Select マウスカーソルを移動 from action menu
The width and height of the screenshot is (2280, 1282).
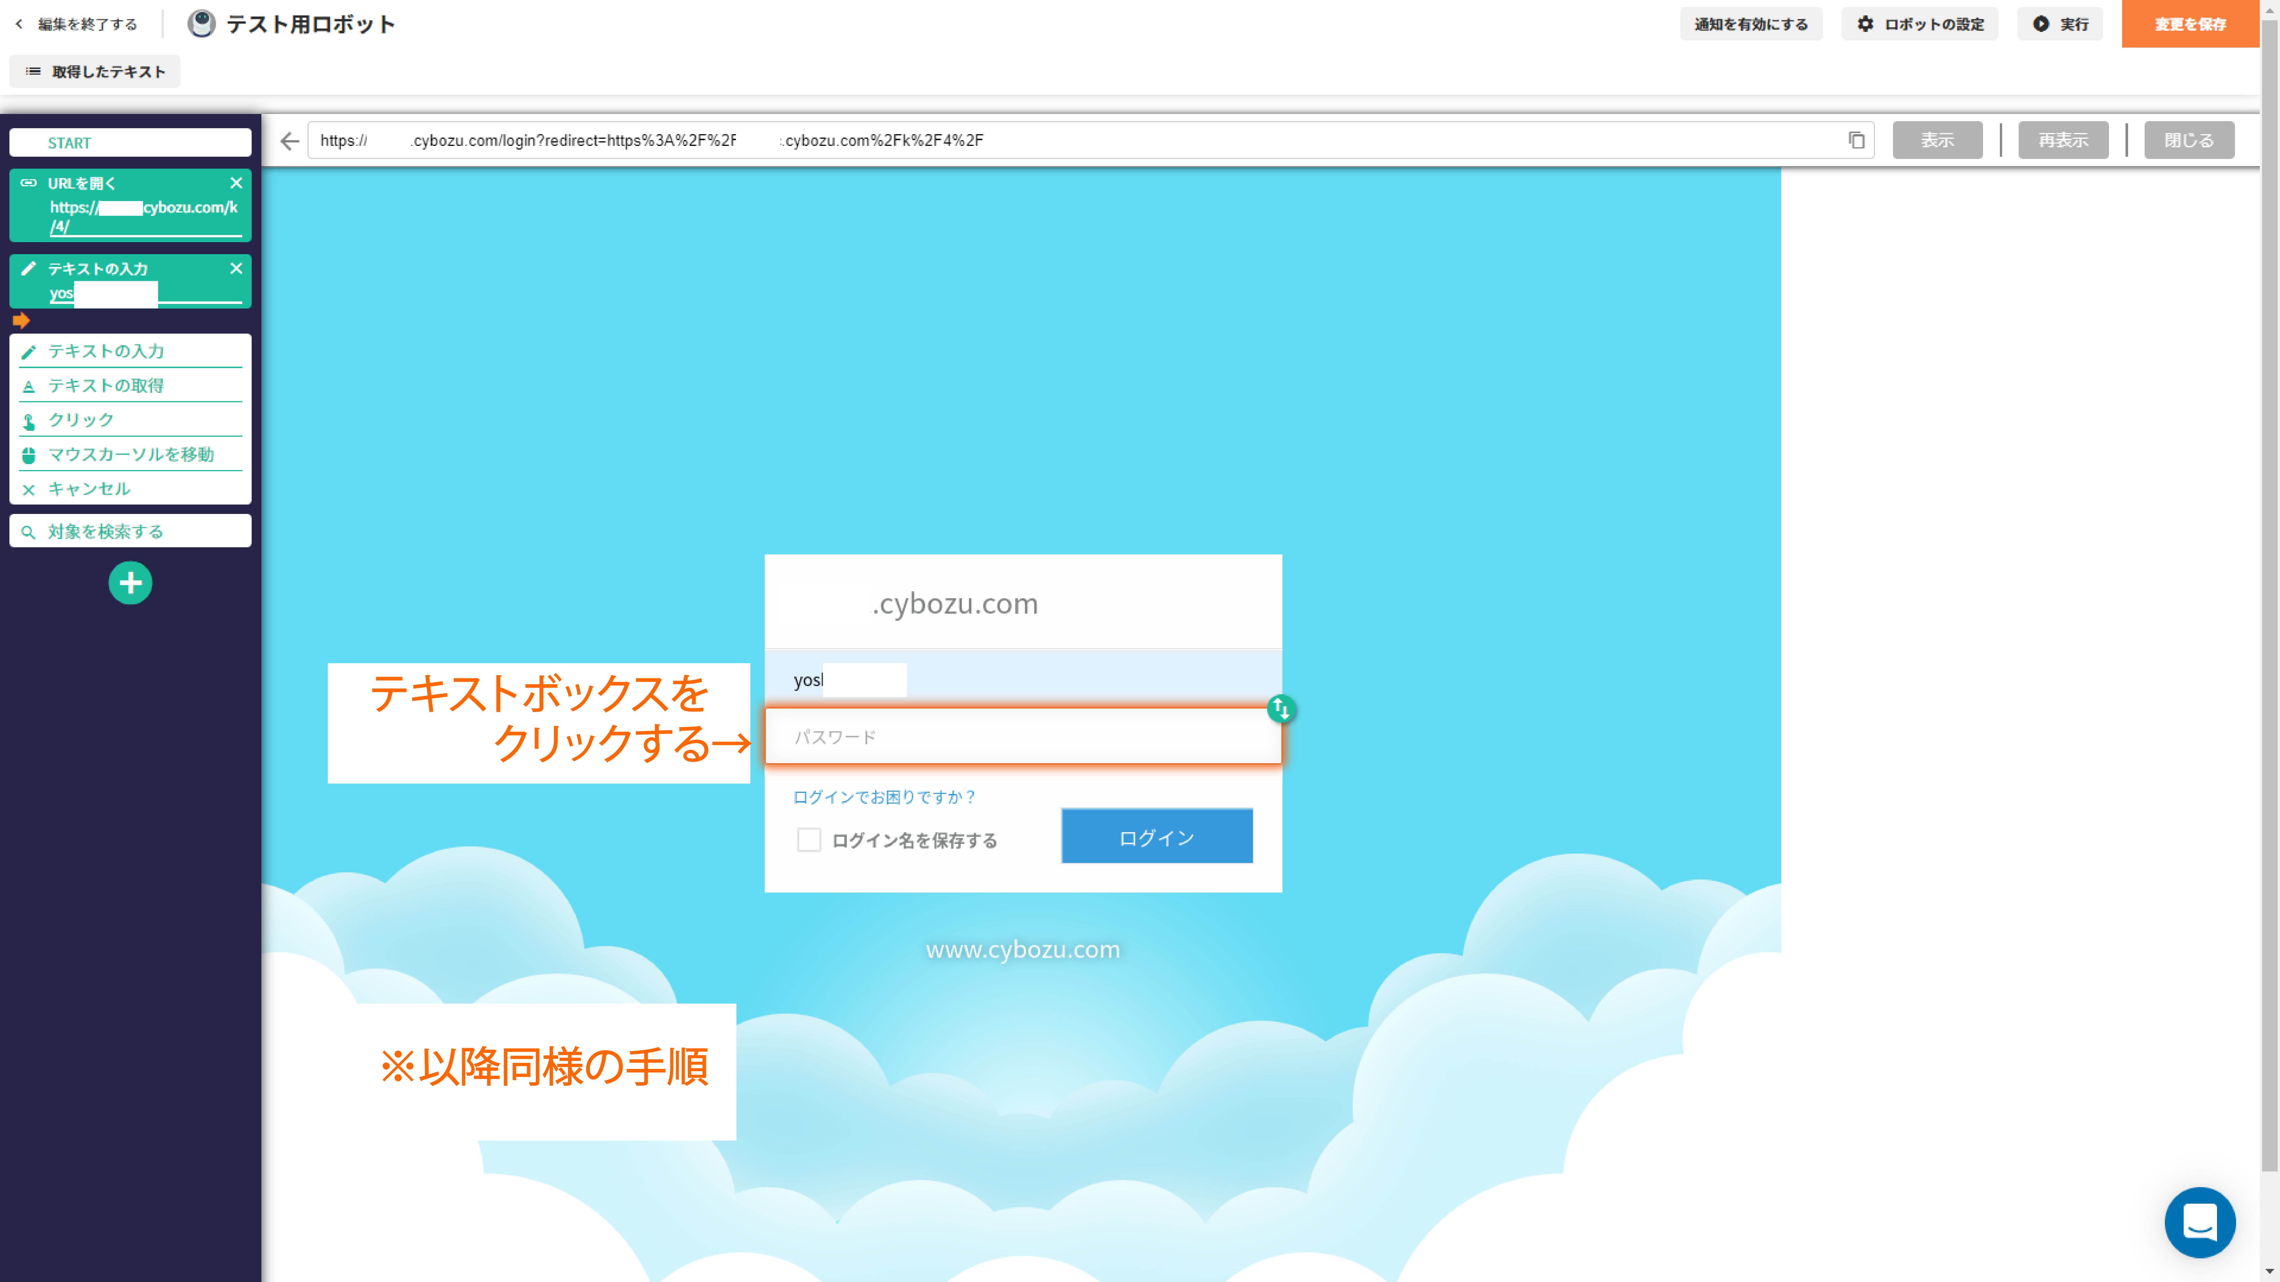click(x=130, y=455)
